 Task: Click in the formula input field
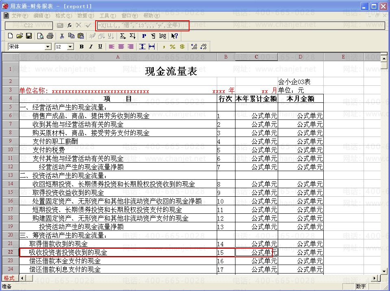click(x=241, y=25)
